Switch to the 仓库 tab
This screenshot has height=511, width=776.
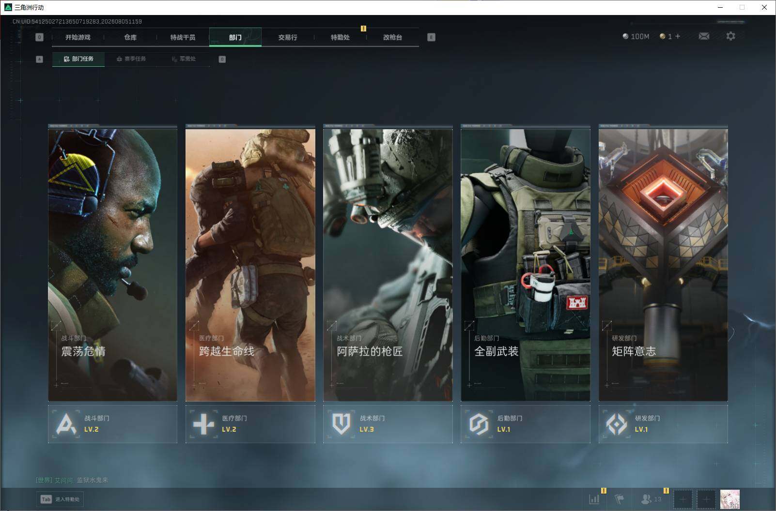pyautogui.click(x=130, y=37)
